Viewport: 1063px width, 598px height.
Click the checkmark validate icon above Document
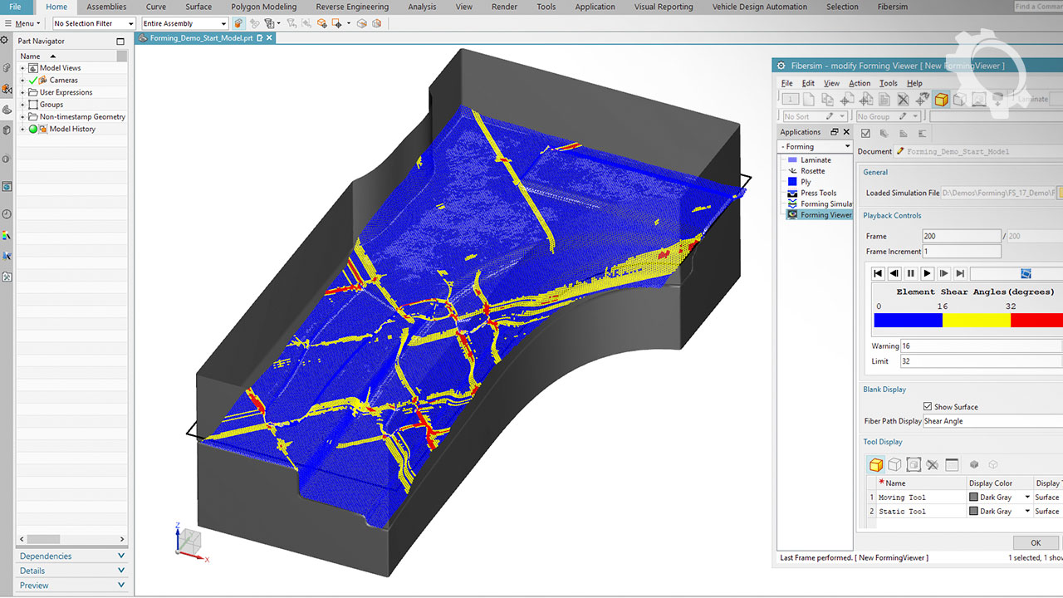(x=865, y=133)
